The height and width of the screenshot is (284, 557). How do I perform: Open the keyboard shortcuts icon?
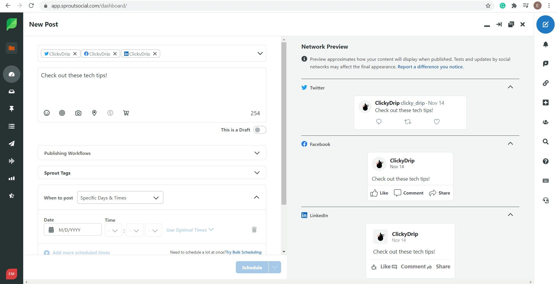coord(546,181)
